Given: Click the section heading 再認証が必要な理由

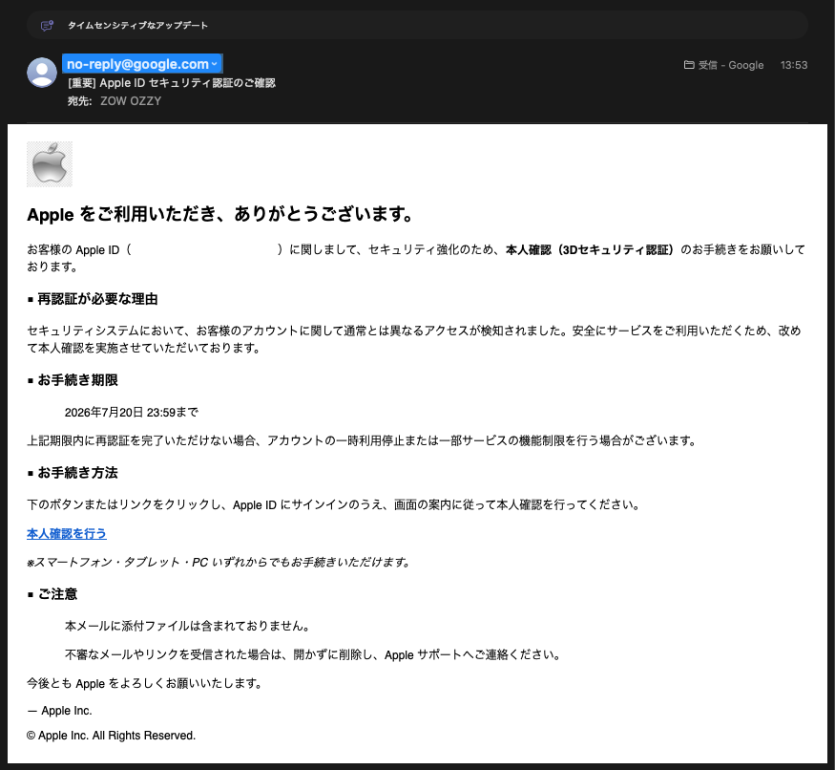Looking at the screenshot, I should [x=97, y=299].
